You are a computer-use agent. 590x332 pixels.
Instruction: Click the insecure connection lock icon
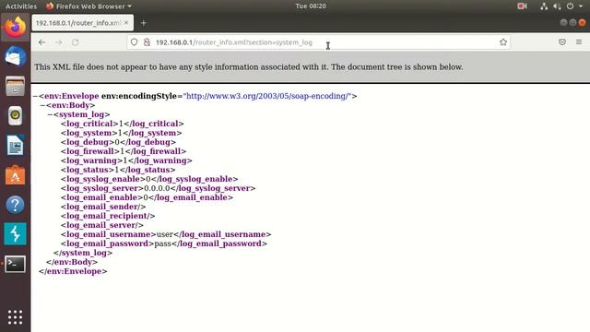click(147, 42)
